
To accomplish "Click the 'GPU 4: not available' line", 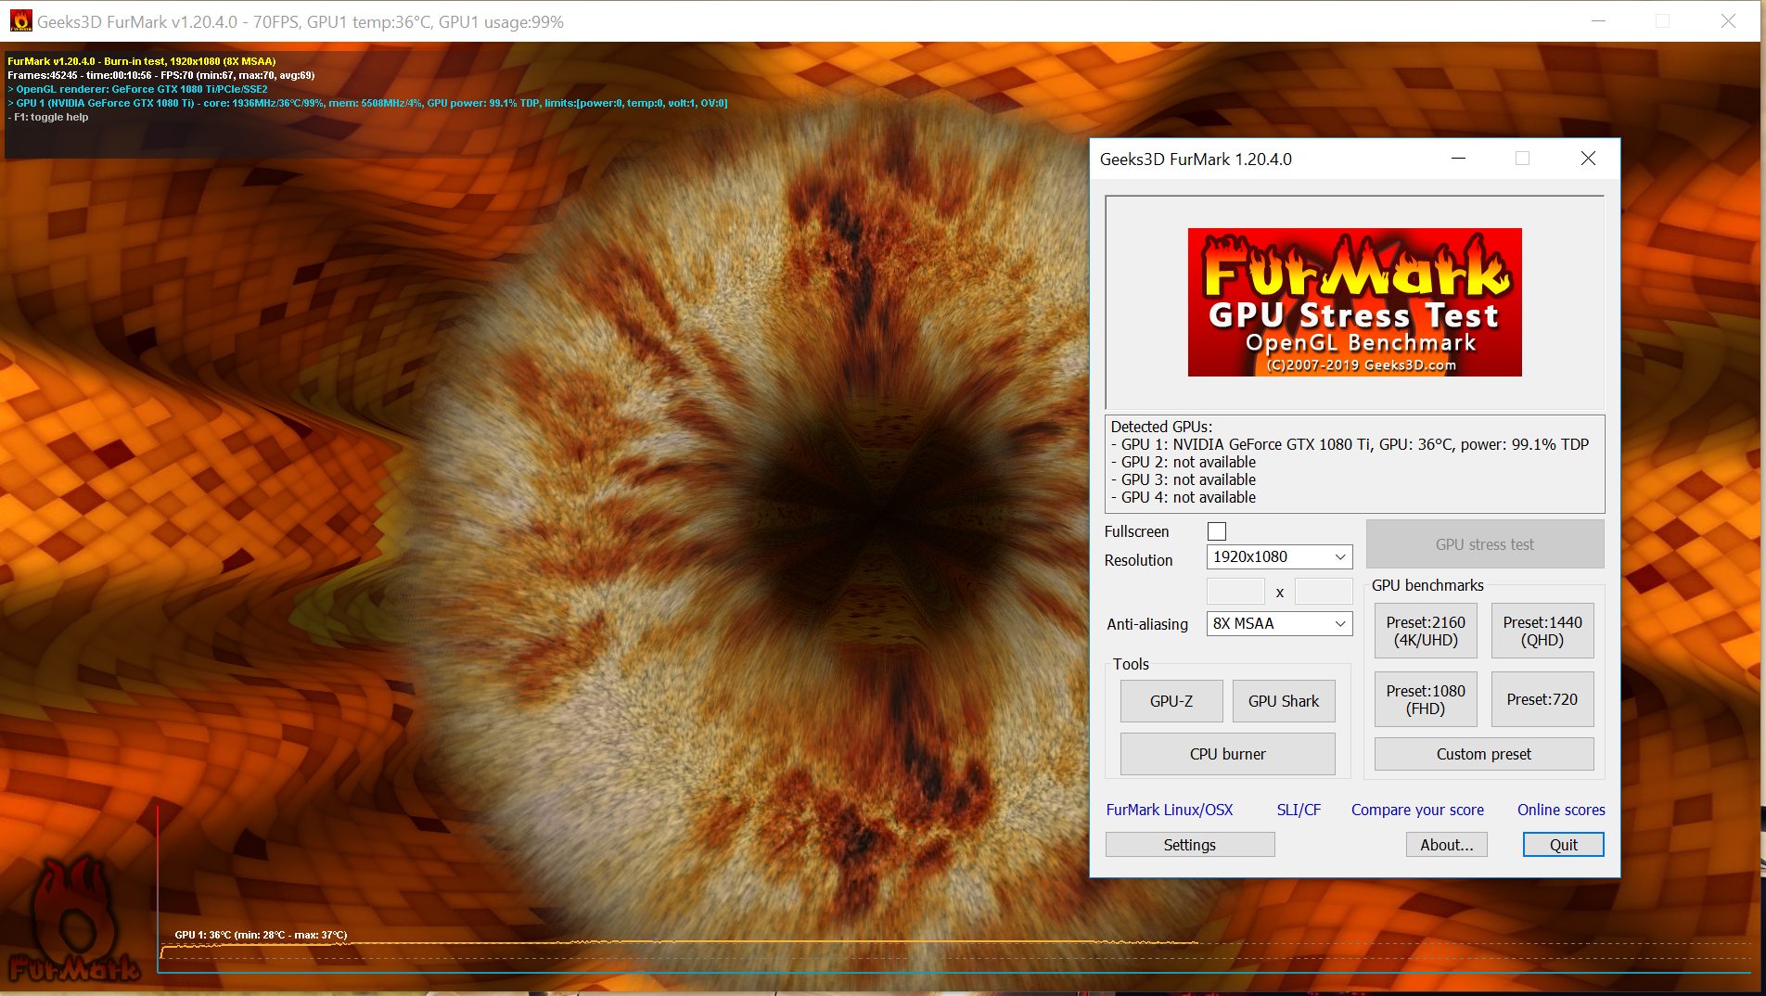I will [1184, 497].
